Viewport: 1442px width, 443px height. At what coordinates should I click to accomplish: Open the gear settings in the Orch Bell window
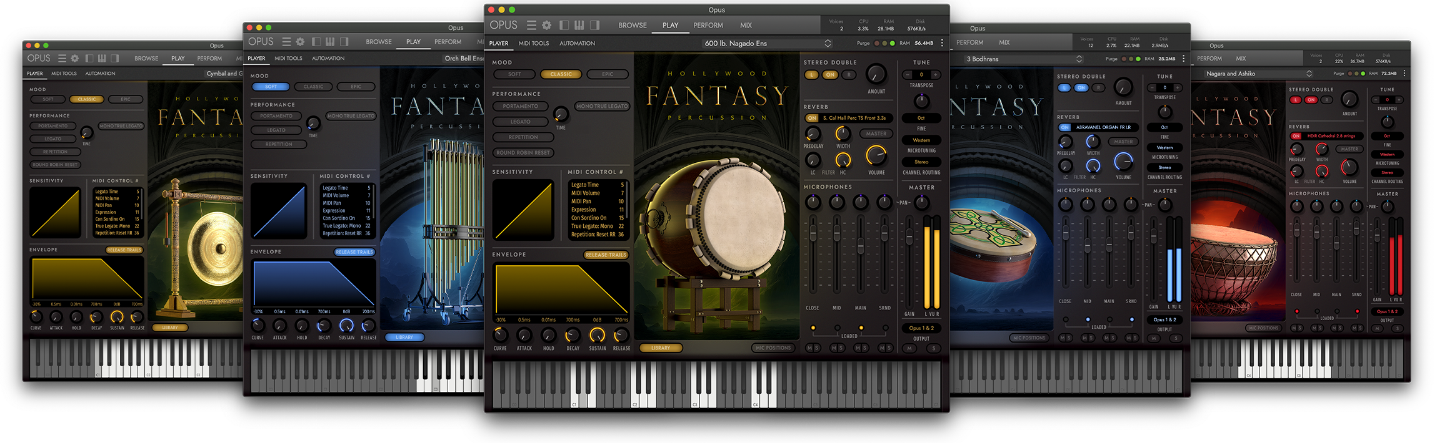tap(300, 42)
